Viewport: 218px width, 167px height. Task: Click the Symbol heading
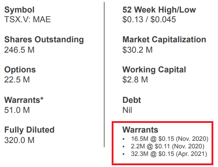19,10
